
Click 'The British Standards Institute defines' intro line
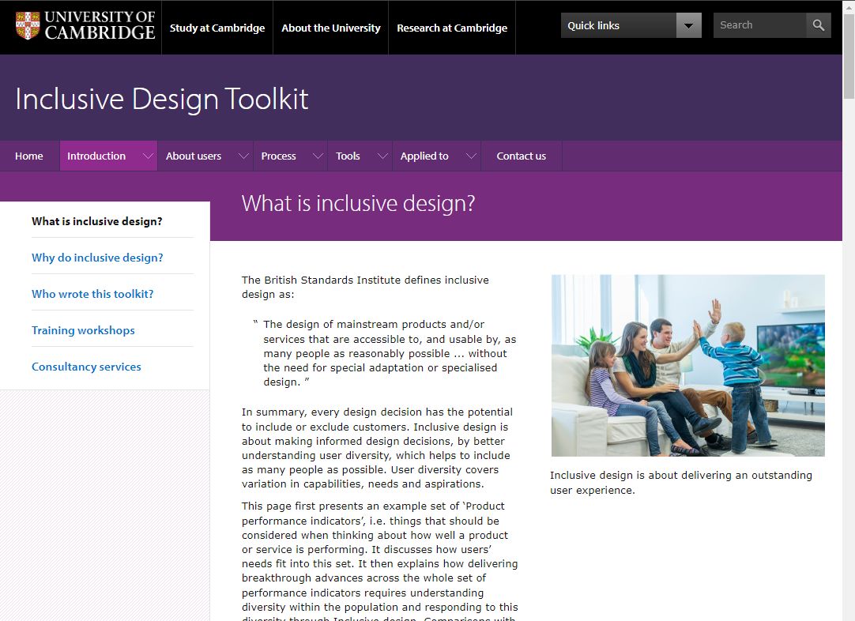[x=365, y=287]
